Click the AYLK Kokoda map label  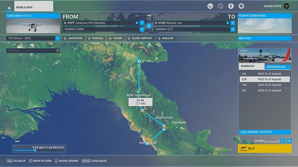pos(164,118)
